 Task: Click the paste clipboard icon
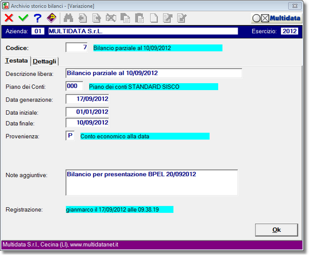[x=140, y=18]
